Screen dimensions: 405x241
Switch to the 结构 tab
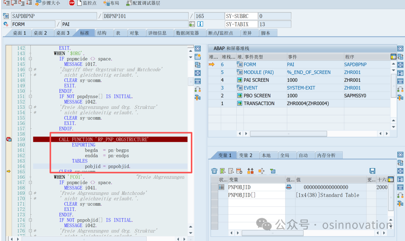(x=102, y=33)
